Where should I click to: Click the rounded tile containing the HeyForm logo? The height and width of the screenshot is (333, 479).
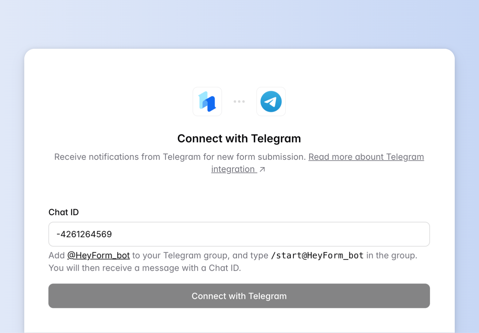click(207, 101)
